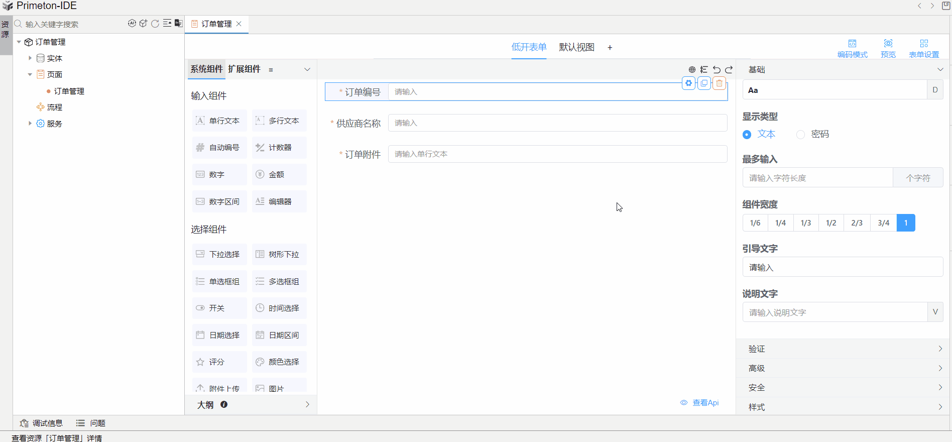Select the 文本 display type radio

point(747,135)
